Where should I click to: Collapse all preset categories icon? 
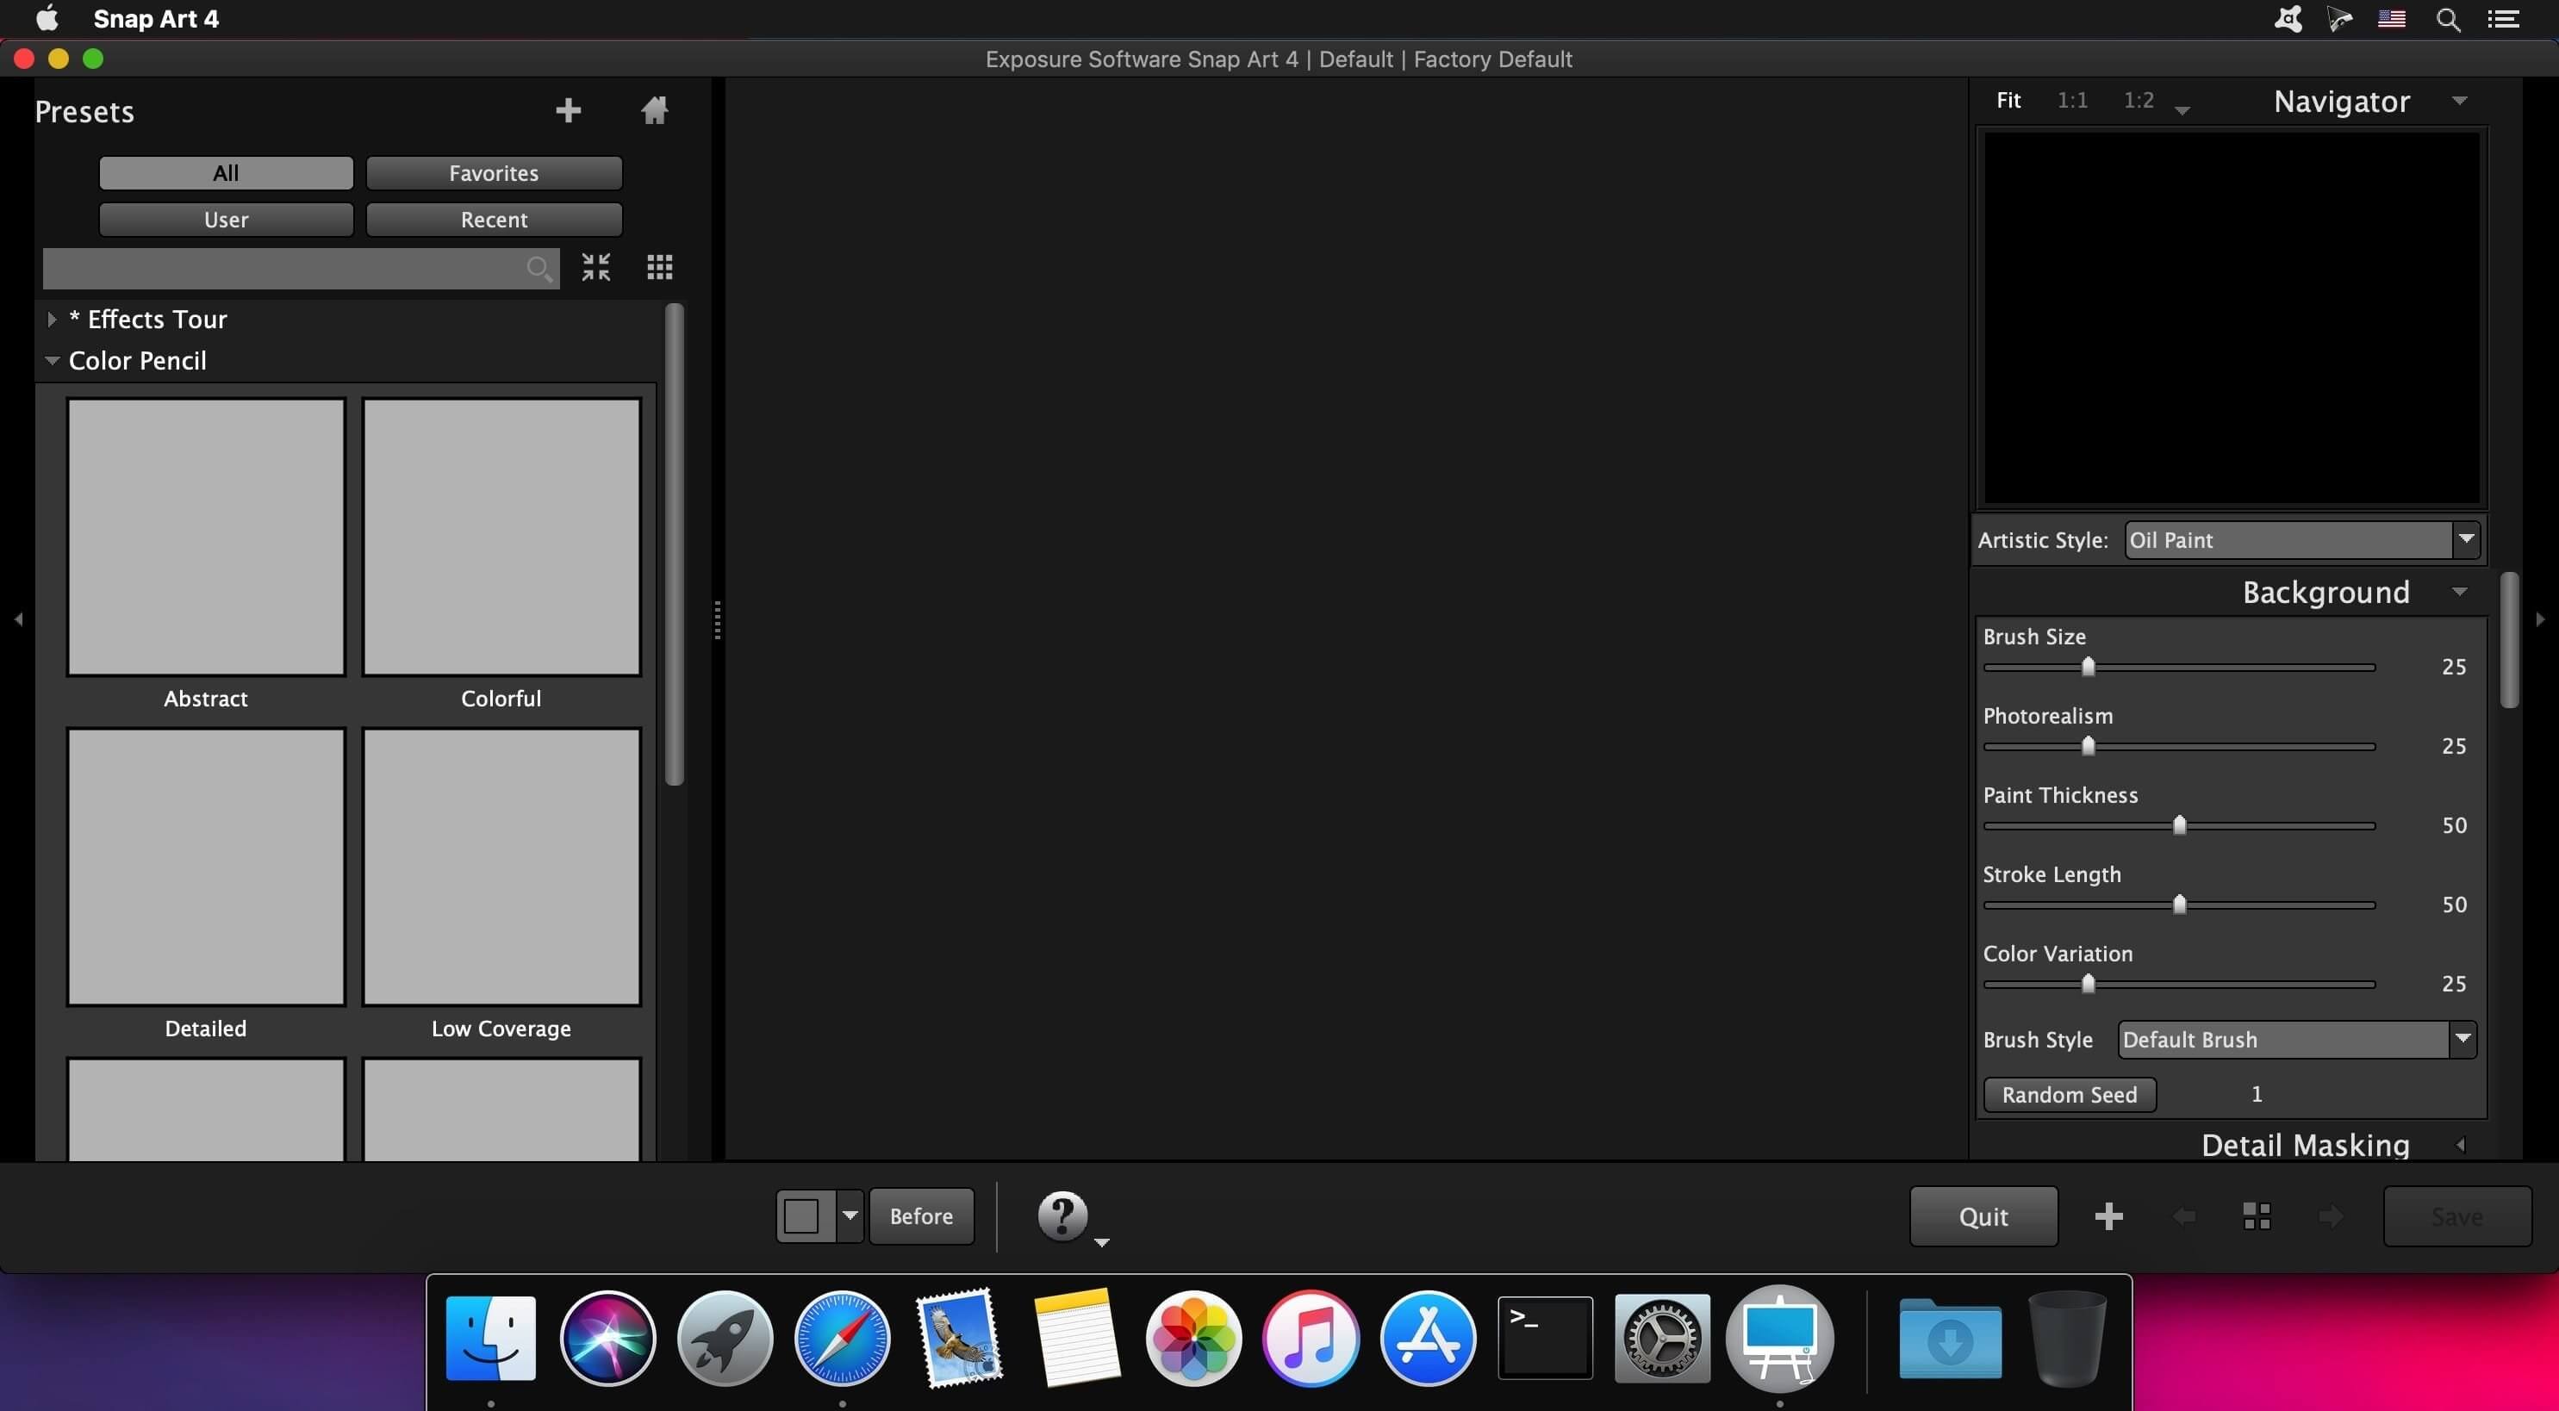tap(596, 267)
